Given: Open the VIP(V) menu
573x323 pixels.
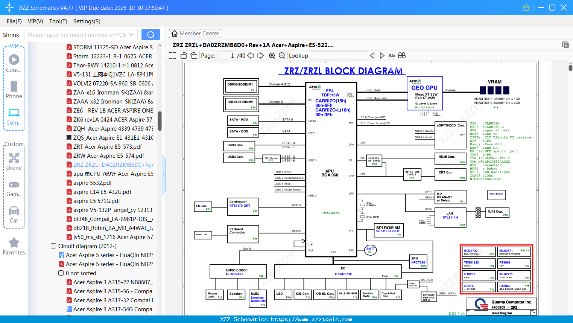Looking at the screenshot, I should point(35,21).
